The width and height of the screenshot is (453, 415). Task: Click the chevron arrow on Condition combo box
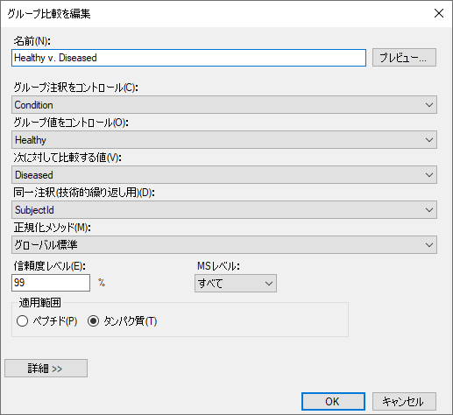tap(429, 105)
